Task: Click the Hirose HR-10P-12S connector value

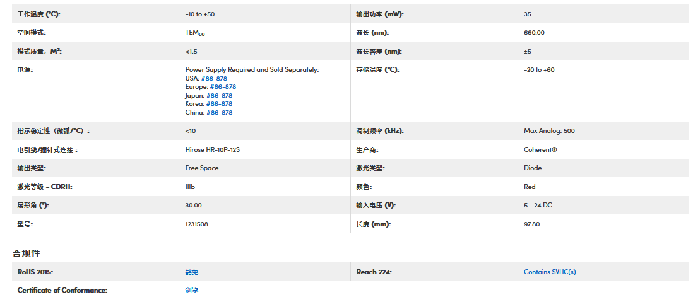Action: (213, 150)
